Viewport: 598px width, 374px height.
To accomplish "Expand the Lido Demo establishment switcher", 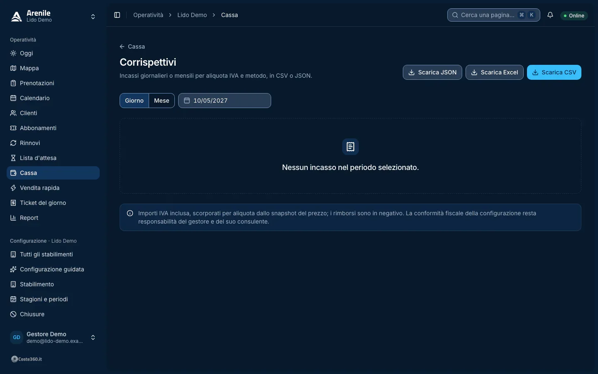I will point(93,17).
